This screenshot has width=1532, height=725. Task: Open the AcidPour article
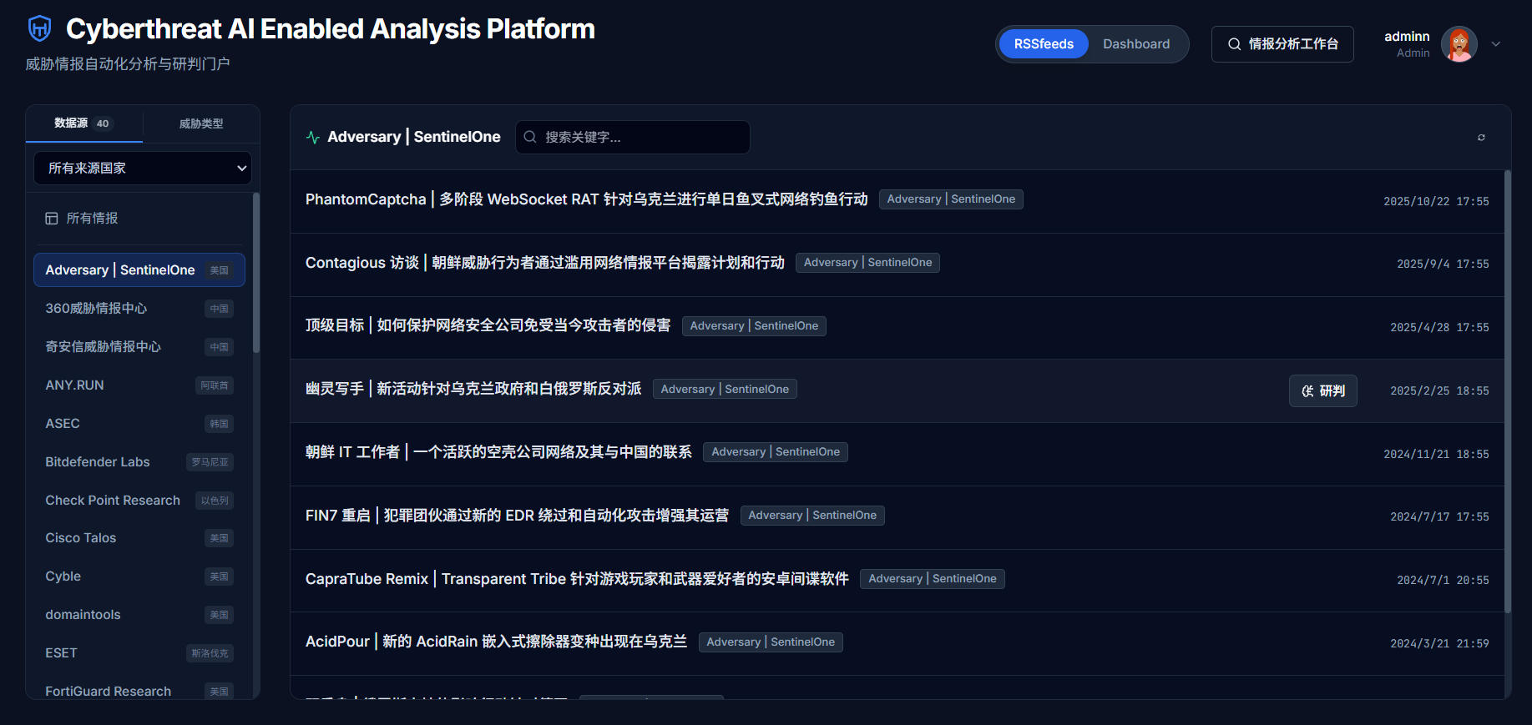tap(496, 642)
